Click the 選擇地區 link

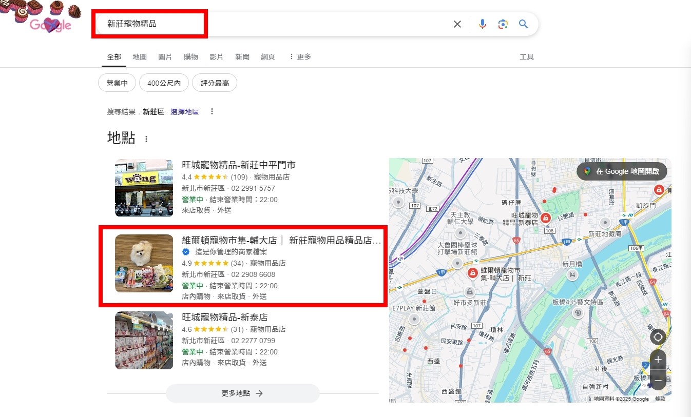point(185,111)
